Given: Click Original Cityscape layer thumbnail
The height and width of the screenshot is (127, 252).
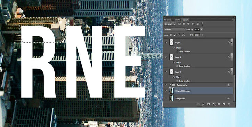Looking at the screenshot, I should point(171,91).
